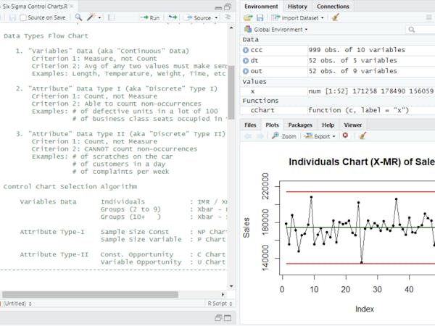Clear environment objects with broom icon

tap(336, 17)
